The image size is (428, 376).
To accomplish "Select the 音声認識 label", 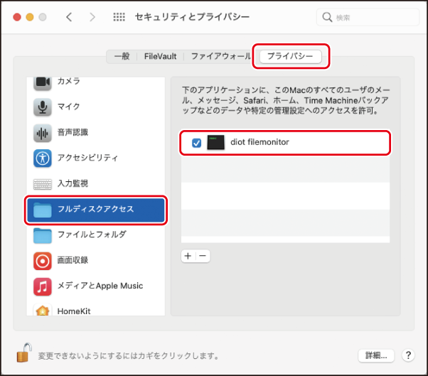I will (73, 132).
